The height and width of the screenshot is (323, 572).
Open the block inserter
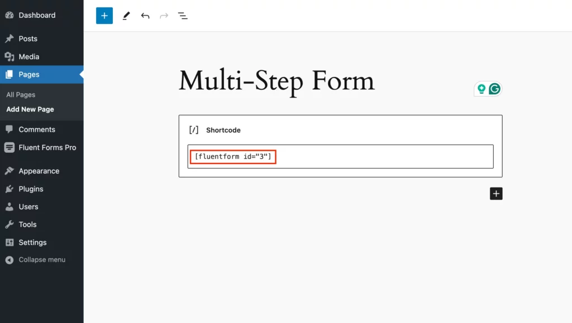[104, 15]
